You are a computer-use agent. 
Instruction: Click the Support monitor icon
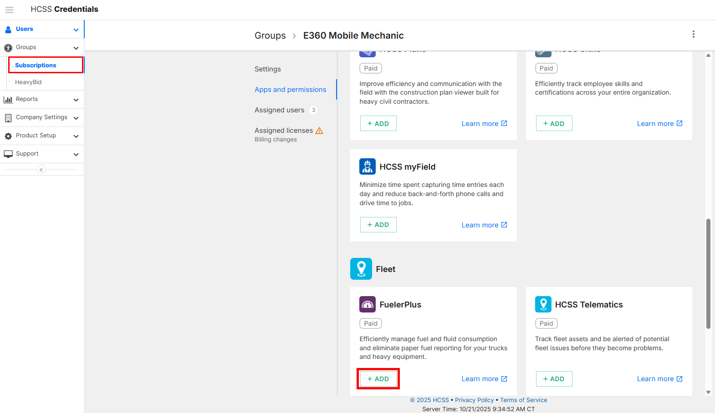(x=8, y=154)
